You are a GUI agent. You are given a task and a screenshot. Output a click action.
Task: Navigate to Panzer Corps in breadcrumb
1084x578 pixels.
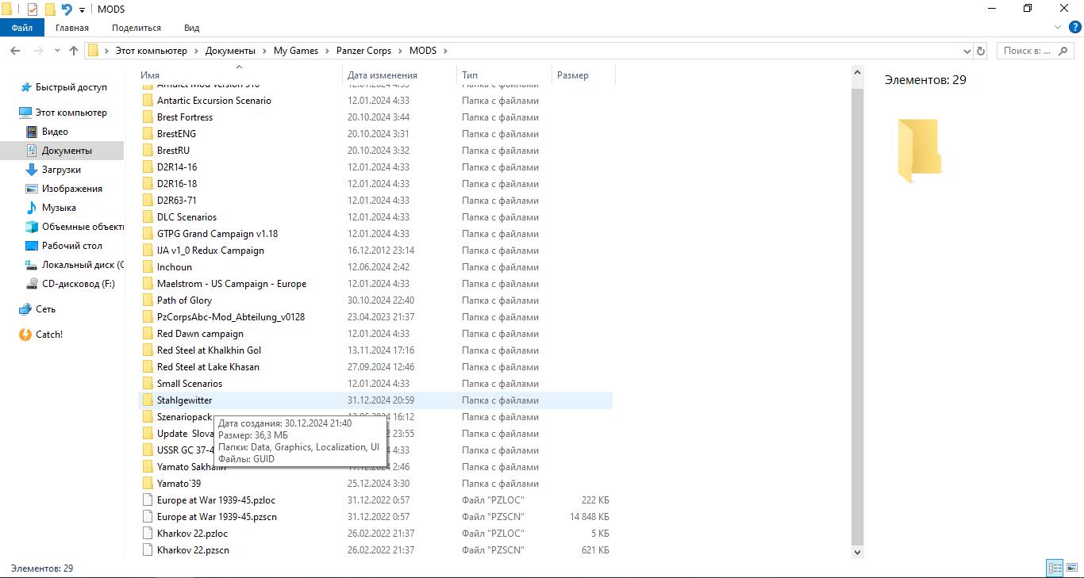pyautogui.click(x=363, y=51)
